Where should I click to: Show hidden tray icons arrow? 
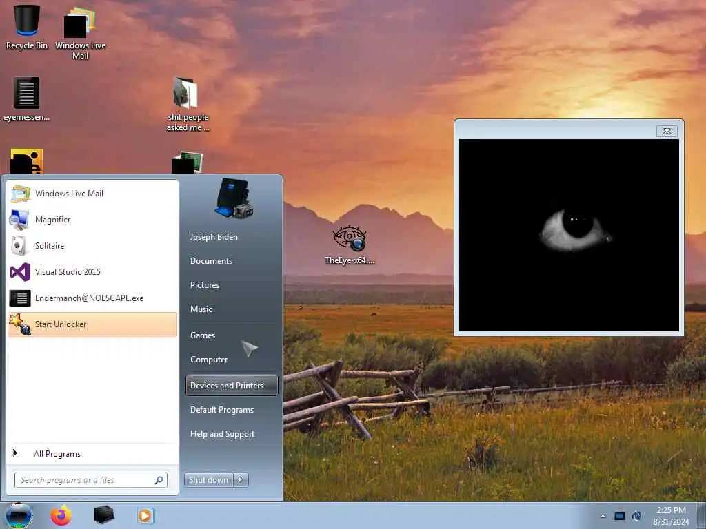point(603,516)
